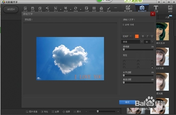The width and height of the screenshot is (176, 115).
Task: Open an image with the 打开 toolbar icon
Action: click(x=25, y=8)
